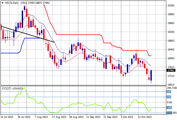
Task: Click the OHLC values 17011 17493 16872 17462
Action: (x=35, y=3)
